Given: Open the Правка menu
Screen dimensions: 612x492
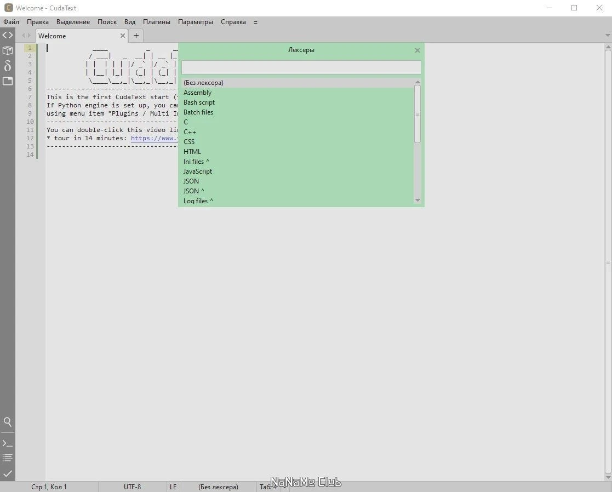Looking at the screenshot, I should coord(38,22).
